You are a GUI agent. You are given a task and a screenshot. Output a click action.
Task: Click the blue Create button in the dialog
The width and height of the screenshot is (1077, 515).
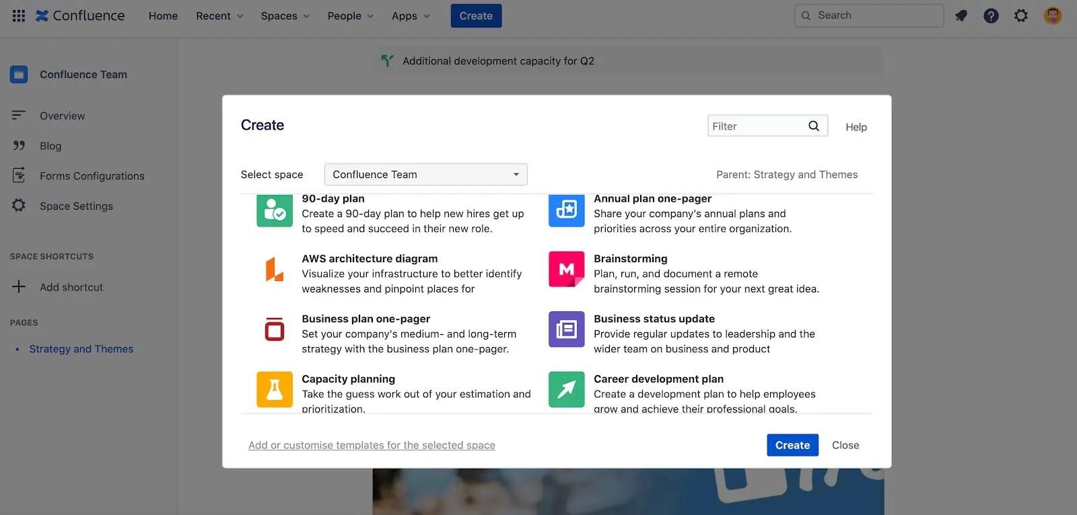pos(792,445)
